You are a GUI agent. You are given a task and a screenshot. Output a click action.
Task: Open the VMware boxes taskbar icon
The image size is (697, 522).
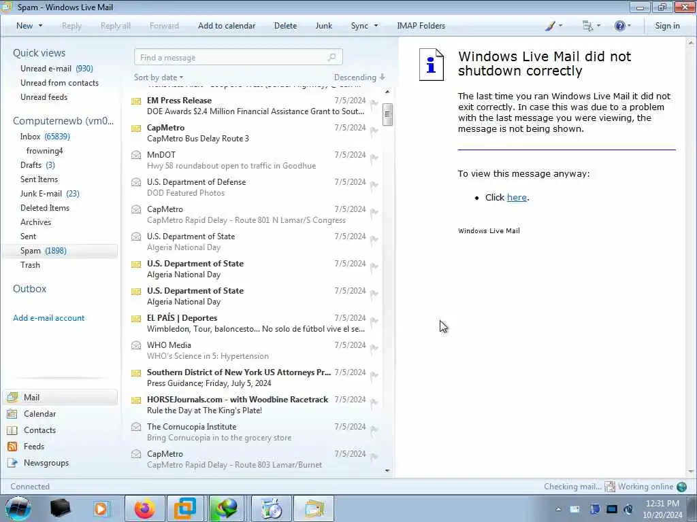(x=185, y=508)
